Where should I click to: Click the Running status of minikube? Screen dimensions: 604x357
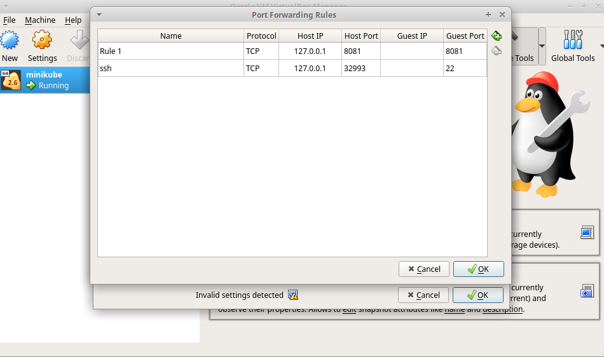(53, 85)
